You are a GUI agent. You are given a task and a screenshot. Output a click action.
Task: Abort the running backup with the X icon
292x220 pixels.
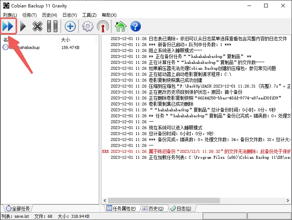click(x=38, y=26)
